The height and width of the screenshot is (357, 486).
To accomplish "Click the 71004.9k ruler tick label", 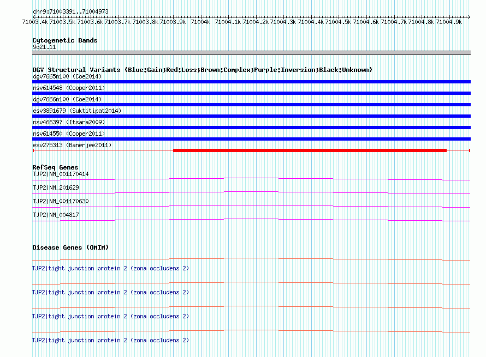I will pyautogui.click(x=449, y=22).
